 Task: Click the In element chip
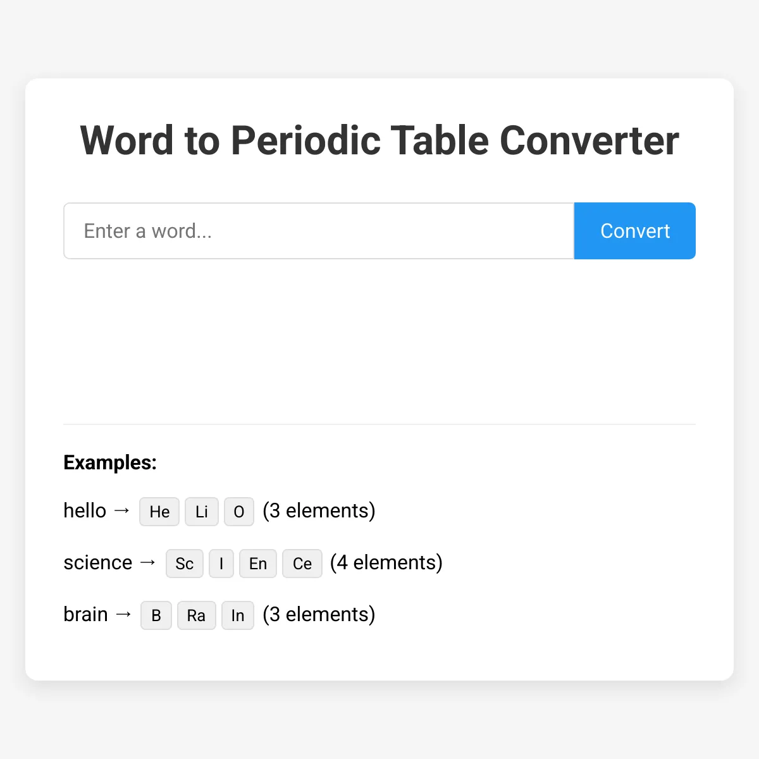coord(238,615)
